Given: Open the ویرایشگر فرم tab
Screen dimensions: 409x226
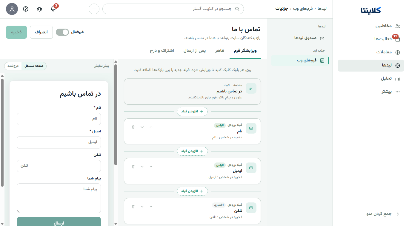Looking at the screenshot, I should tap(245, 51).
